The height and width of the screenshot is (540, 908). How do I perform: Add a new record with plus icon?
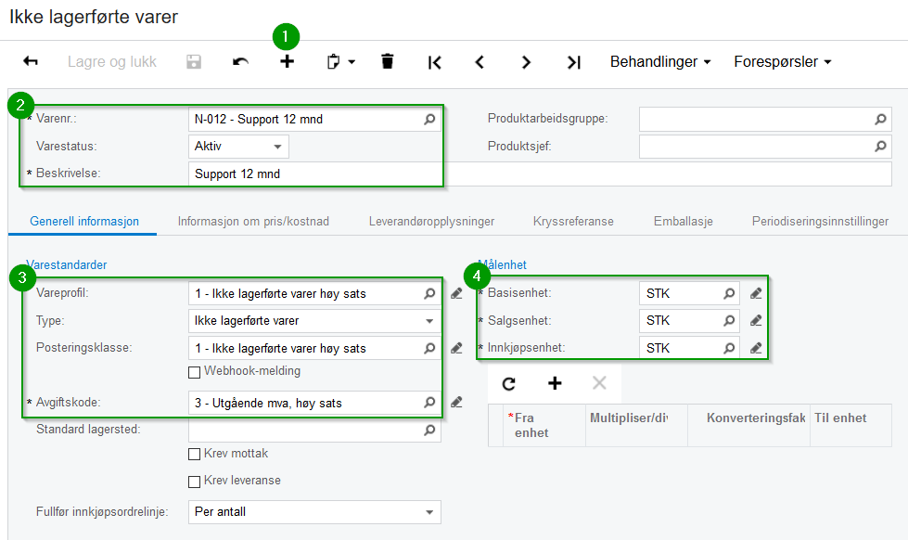288,62
